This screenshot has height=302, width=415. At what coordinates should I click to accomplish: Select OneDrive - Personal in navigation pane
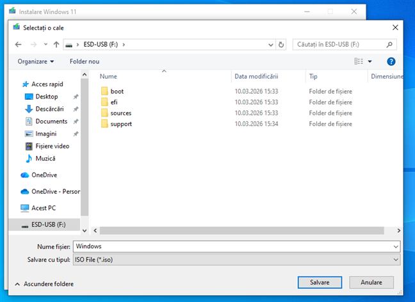click(51, 191)
